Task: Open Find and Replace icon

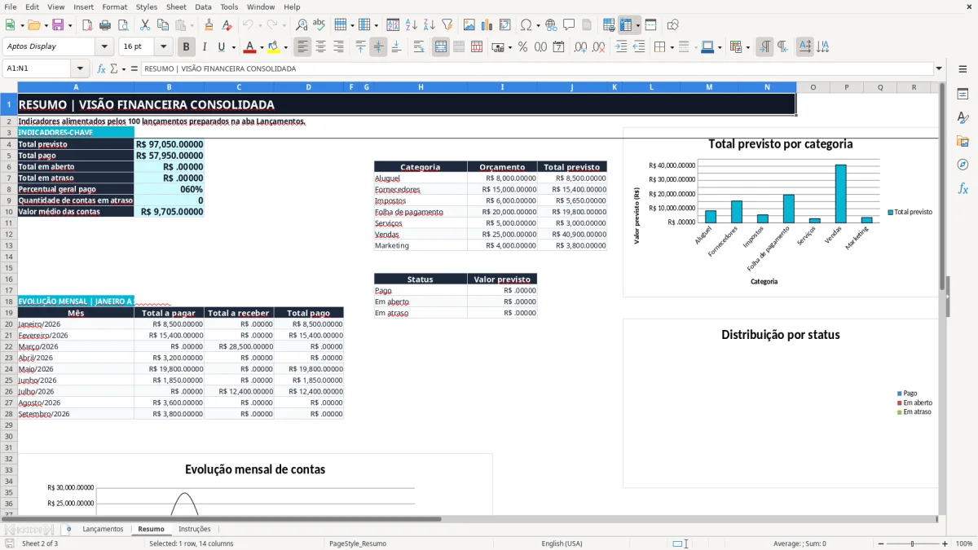Action: (302, 25)
